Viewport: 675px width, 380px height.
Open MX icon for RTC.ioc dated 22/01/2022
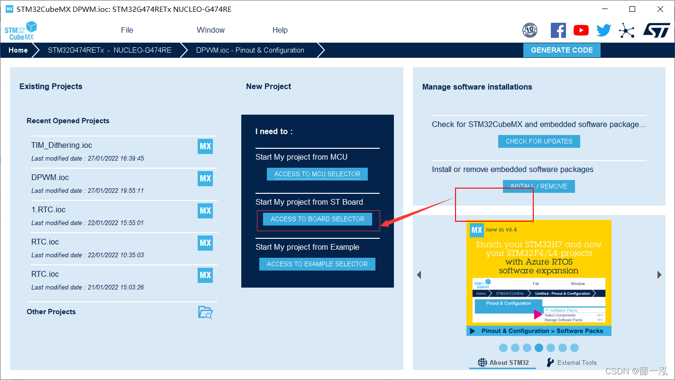pos(205,243)
